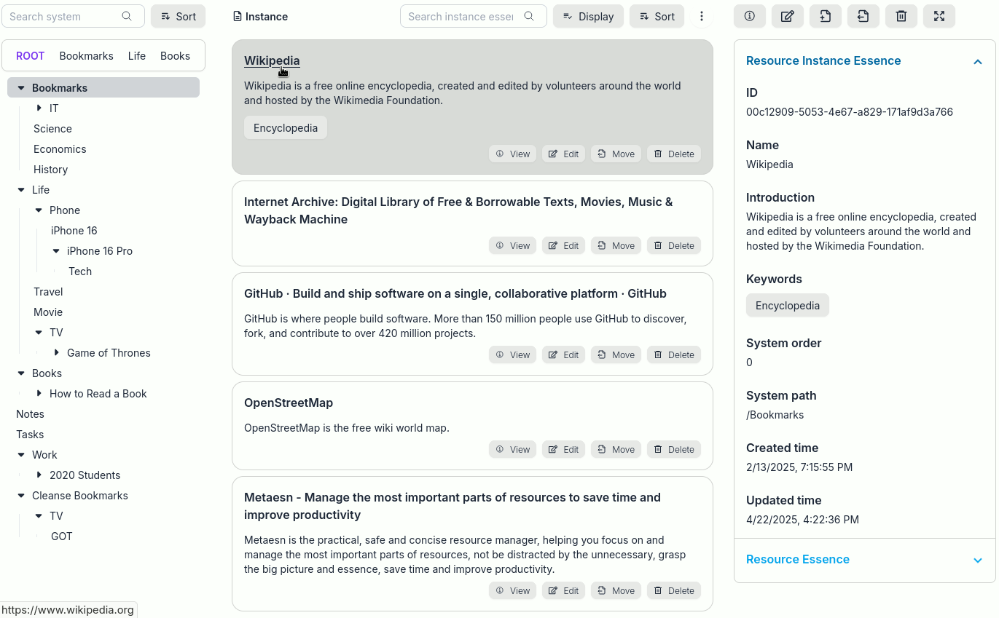Select the History tree item
This screenshot has width=999, height=618.
pos(50,169)
